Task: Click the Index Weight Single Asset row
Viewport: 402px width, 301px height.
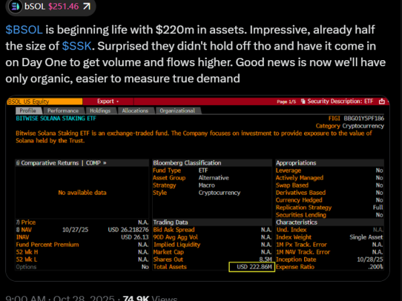Action: (330, 237)
